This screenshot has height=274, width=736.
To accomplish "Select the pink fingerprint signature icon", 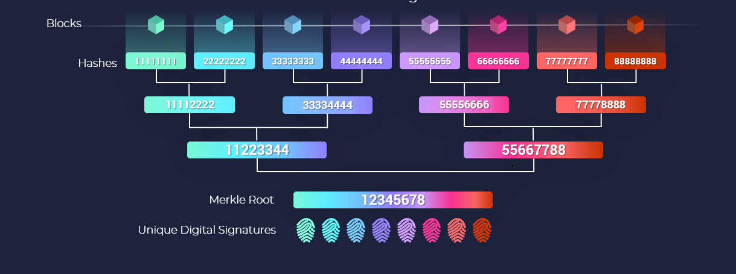I will click(x=432, y=230).
